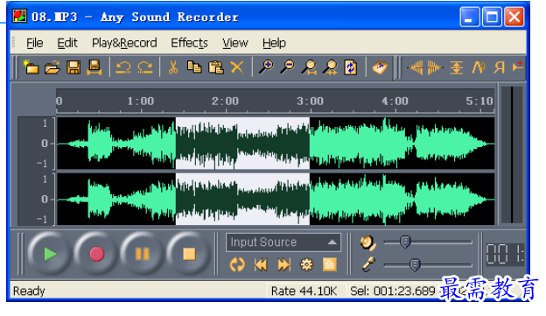Viewport: 546px width, 316px height.
Task: Open recording settings gear icon
Action: (x=306, y=264)
